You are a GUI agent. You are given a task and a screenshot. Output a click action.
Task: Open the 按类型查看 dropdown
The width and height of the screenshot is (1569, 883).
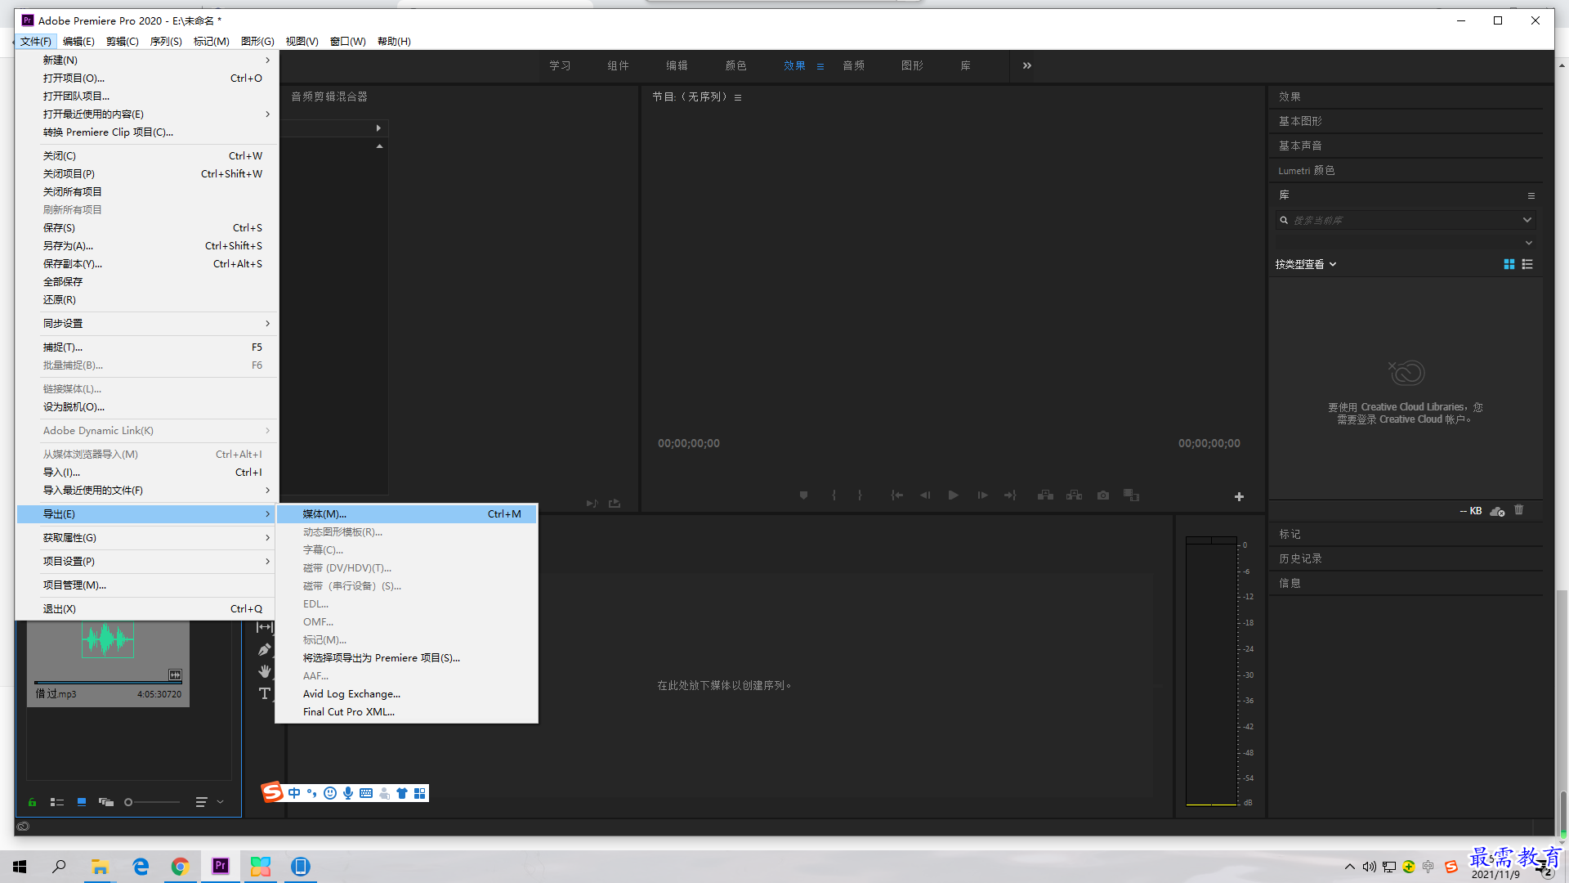coord(1306,264)
